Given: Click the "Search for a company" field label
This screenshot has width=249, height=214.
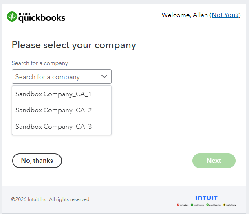Looking at the screenshot, I should (40, 63).
